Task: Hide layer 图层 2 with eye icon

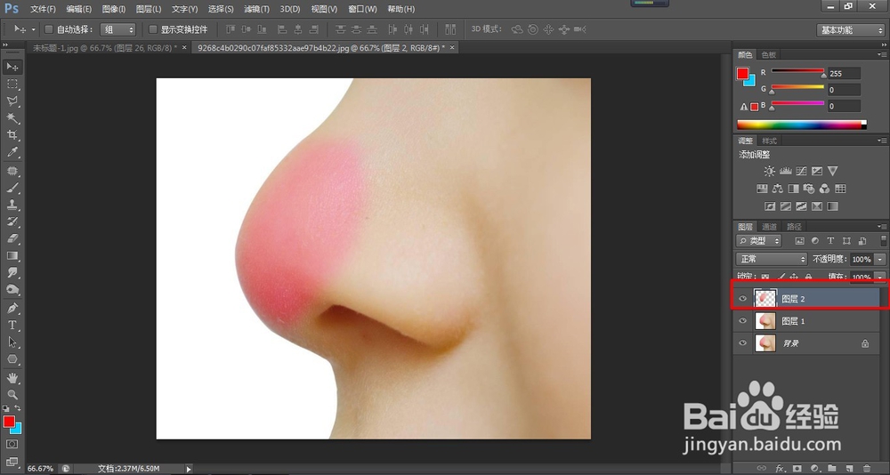Action: [742, 299]
